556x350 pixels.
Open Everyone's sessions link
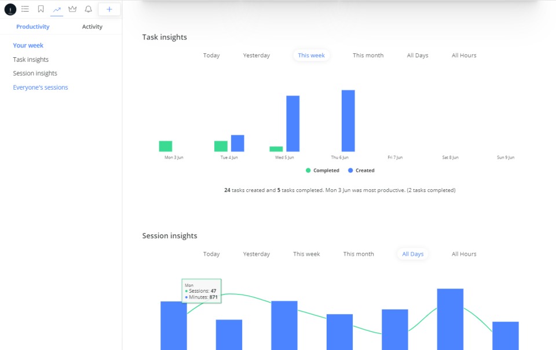[x=41, y=87]
